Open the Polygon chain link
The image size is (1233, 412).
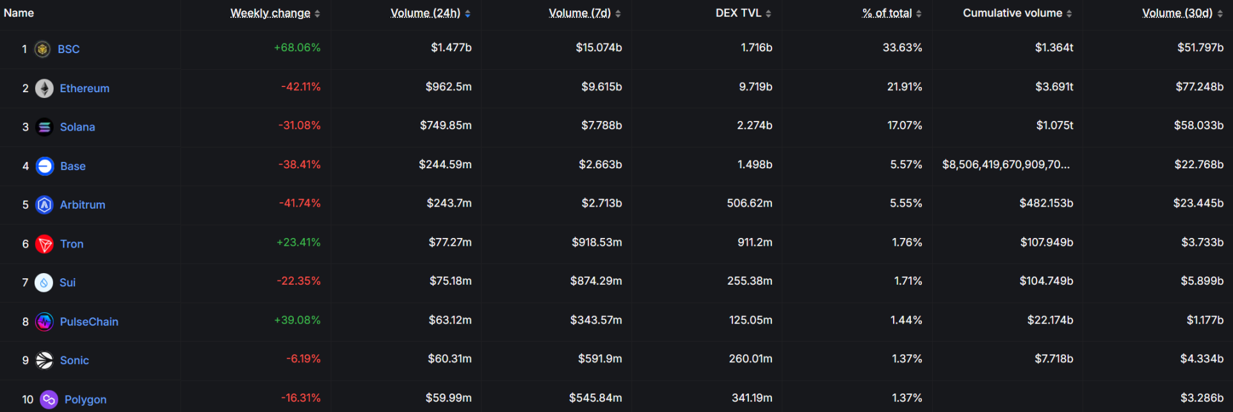pos(85,400)
